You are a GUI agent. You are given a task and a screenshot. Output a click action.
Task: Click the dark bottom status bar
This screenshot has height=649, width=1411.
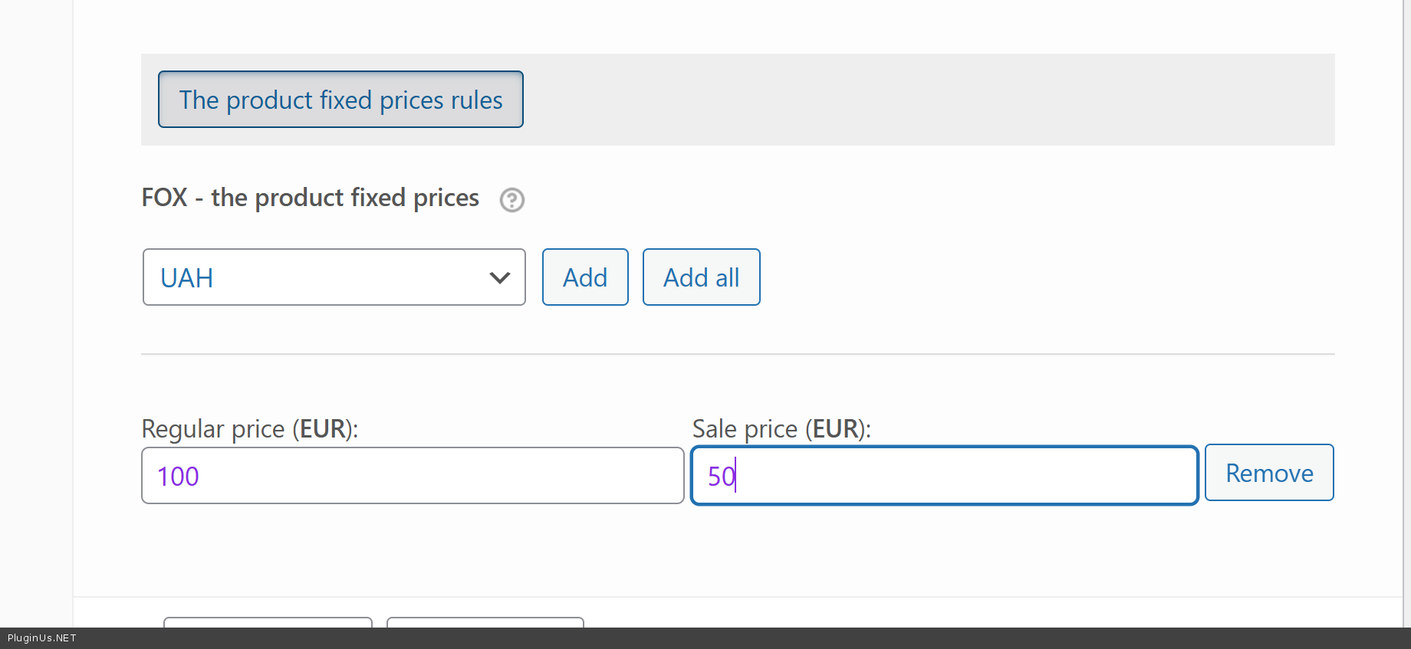tap(690, 638)
